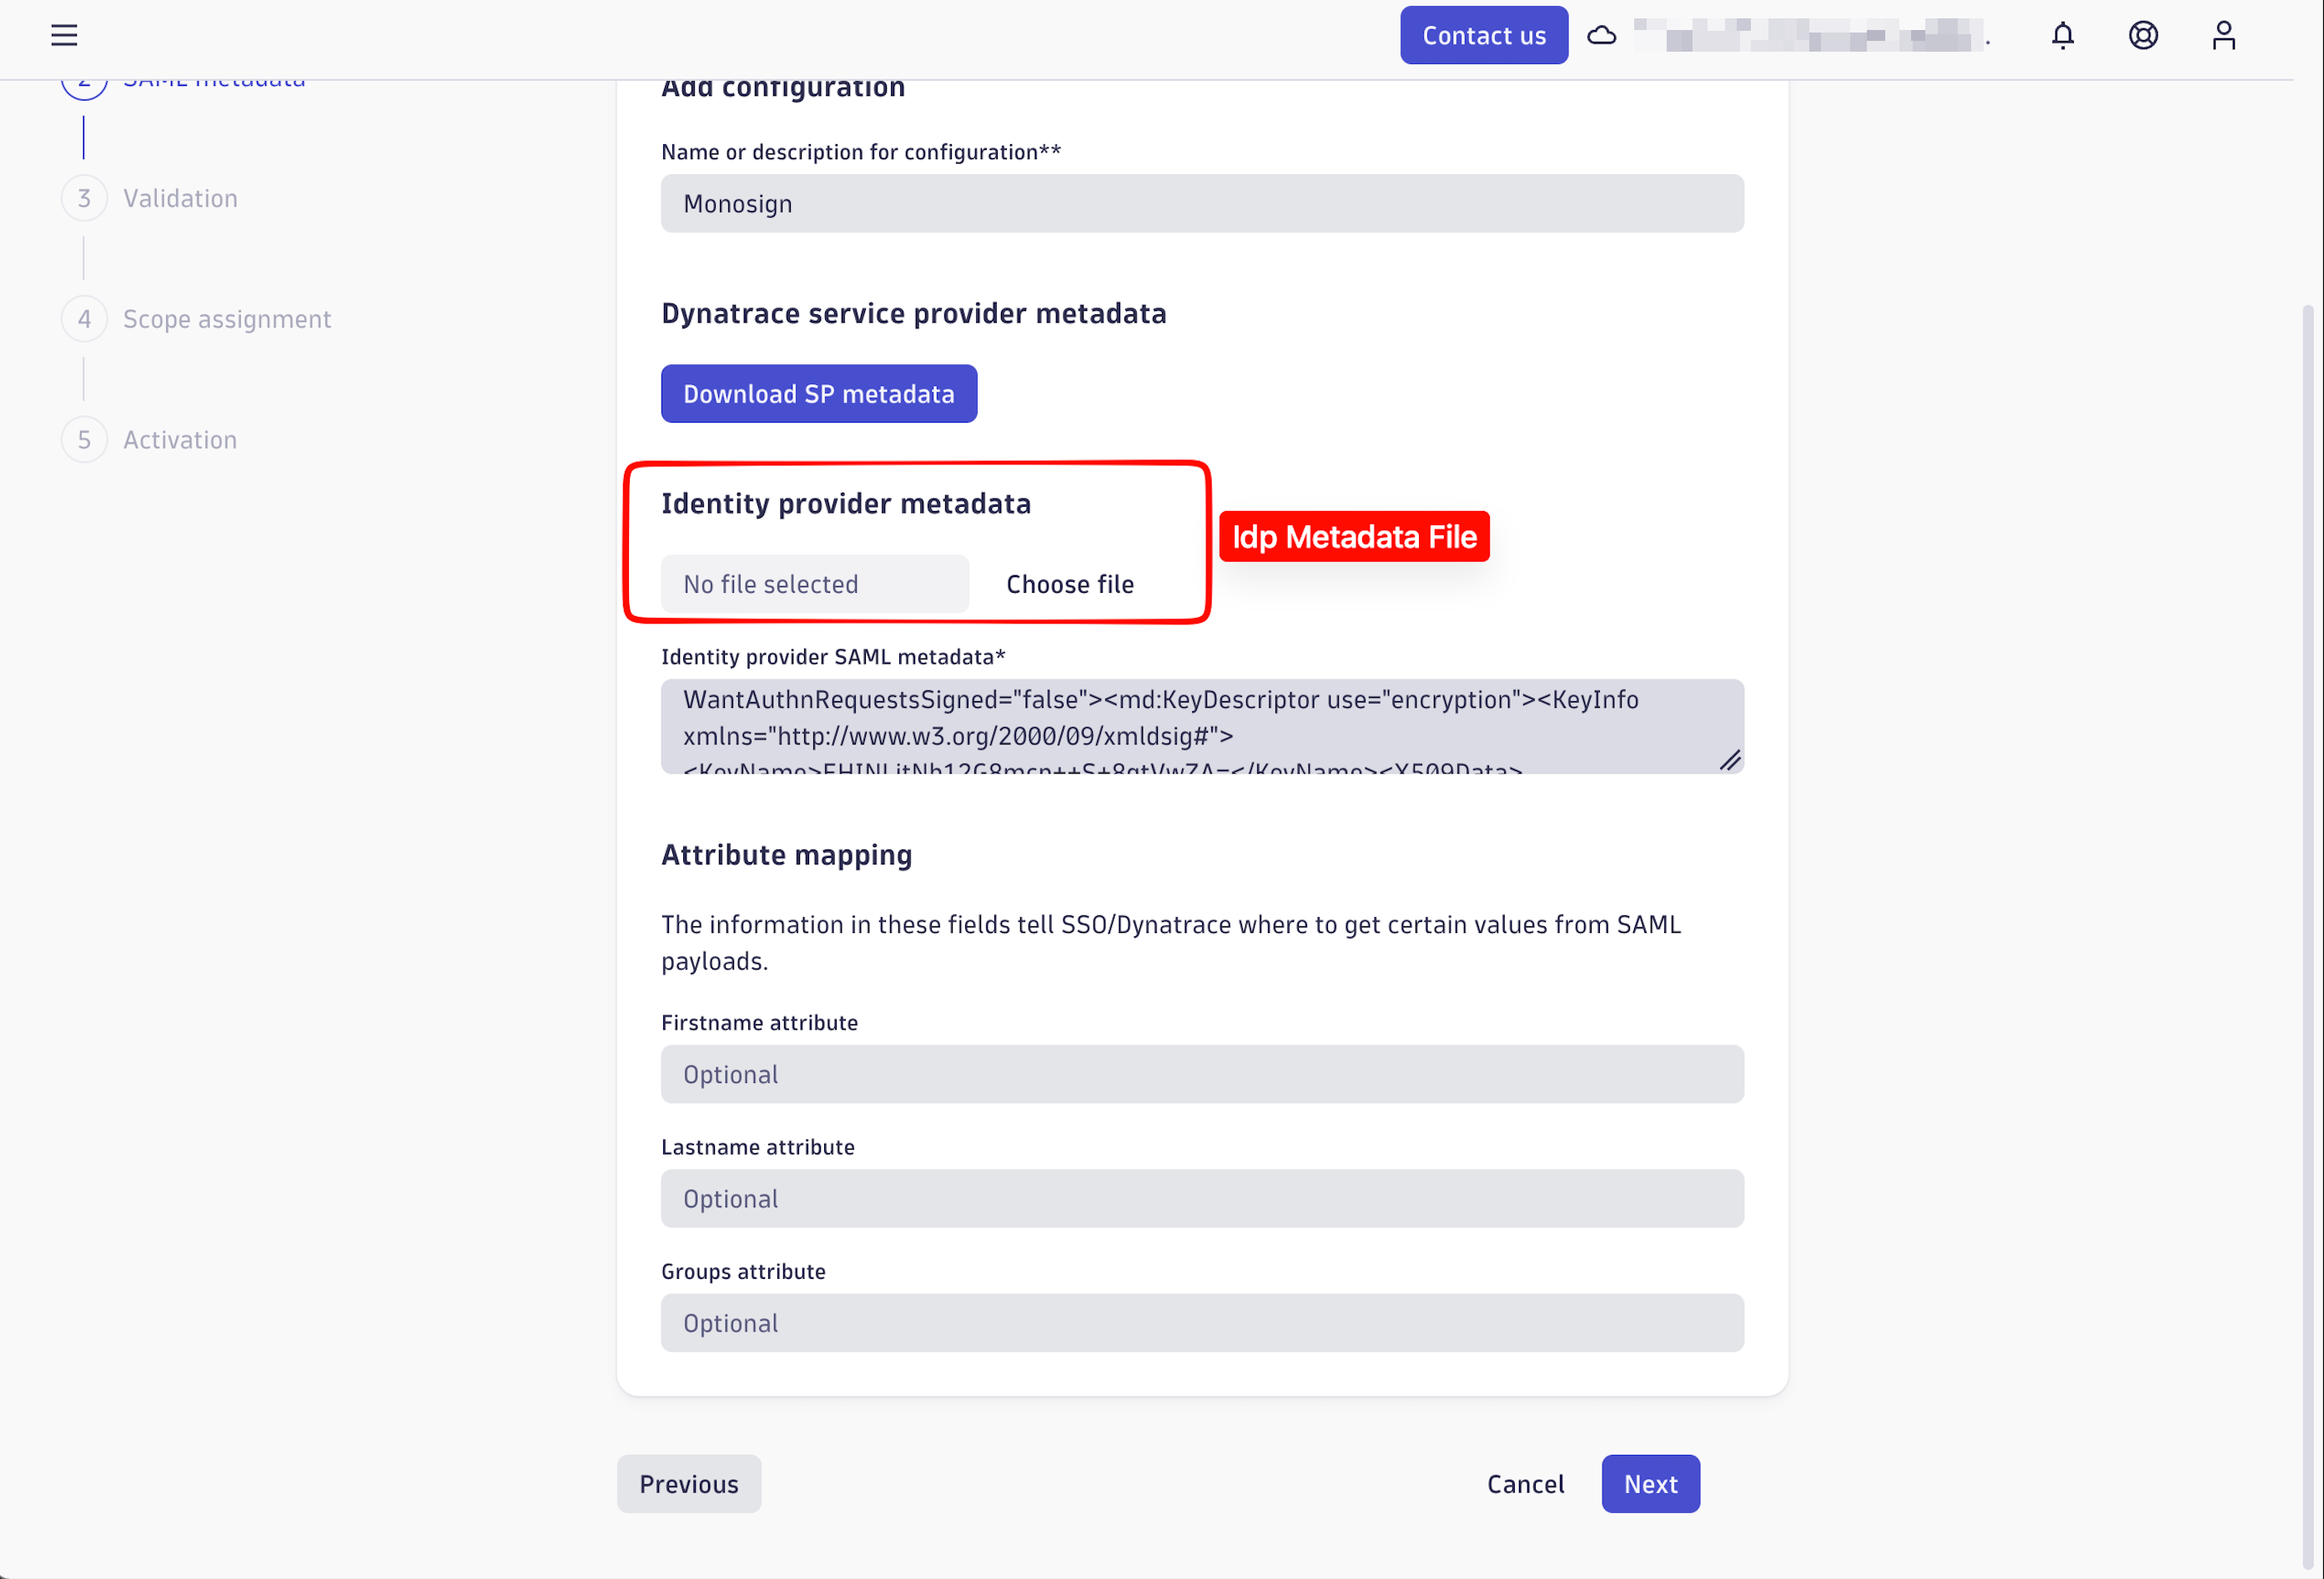Click the No file selected field
This screenshot has height=1579, width=2324.
point(814,584)
